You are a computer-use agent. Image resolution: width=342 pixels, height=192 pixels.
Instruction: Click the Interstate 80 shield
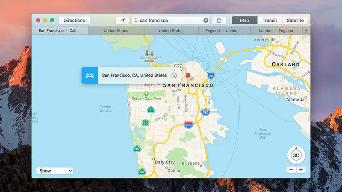(210, 76)
